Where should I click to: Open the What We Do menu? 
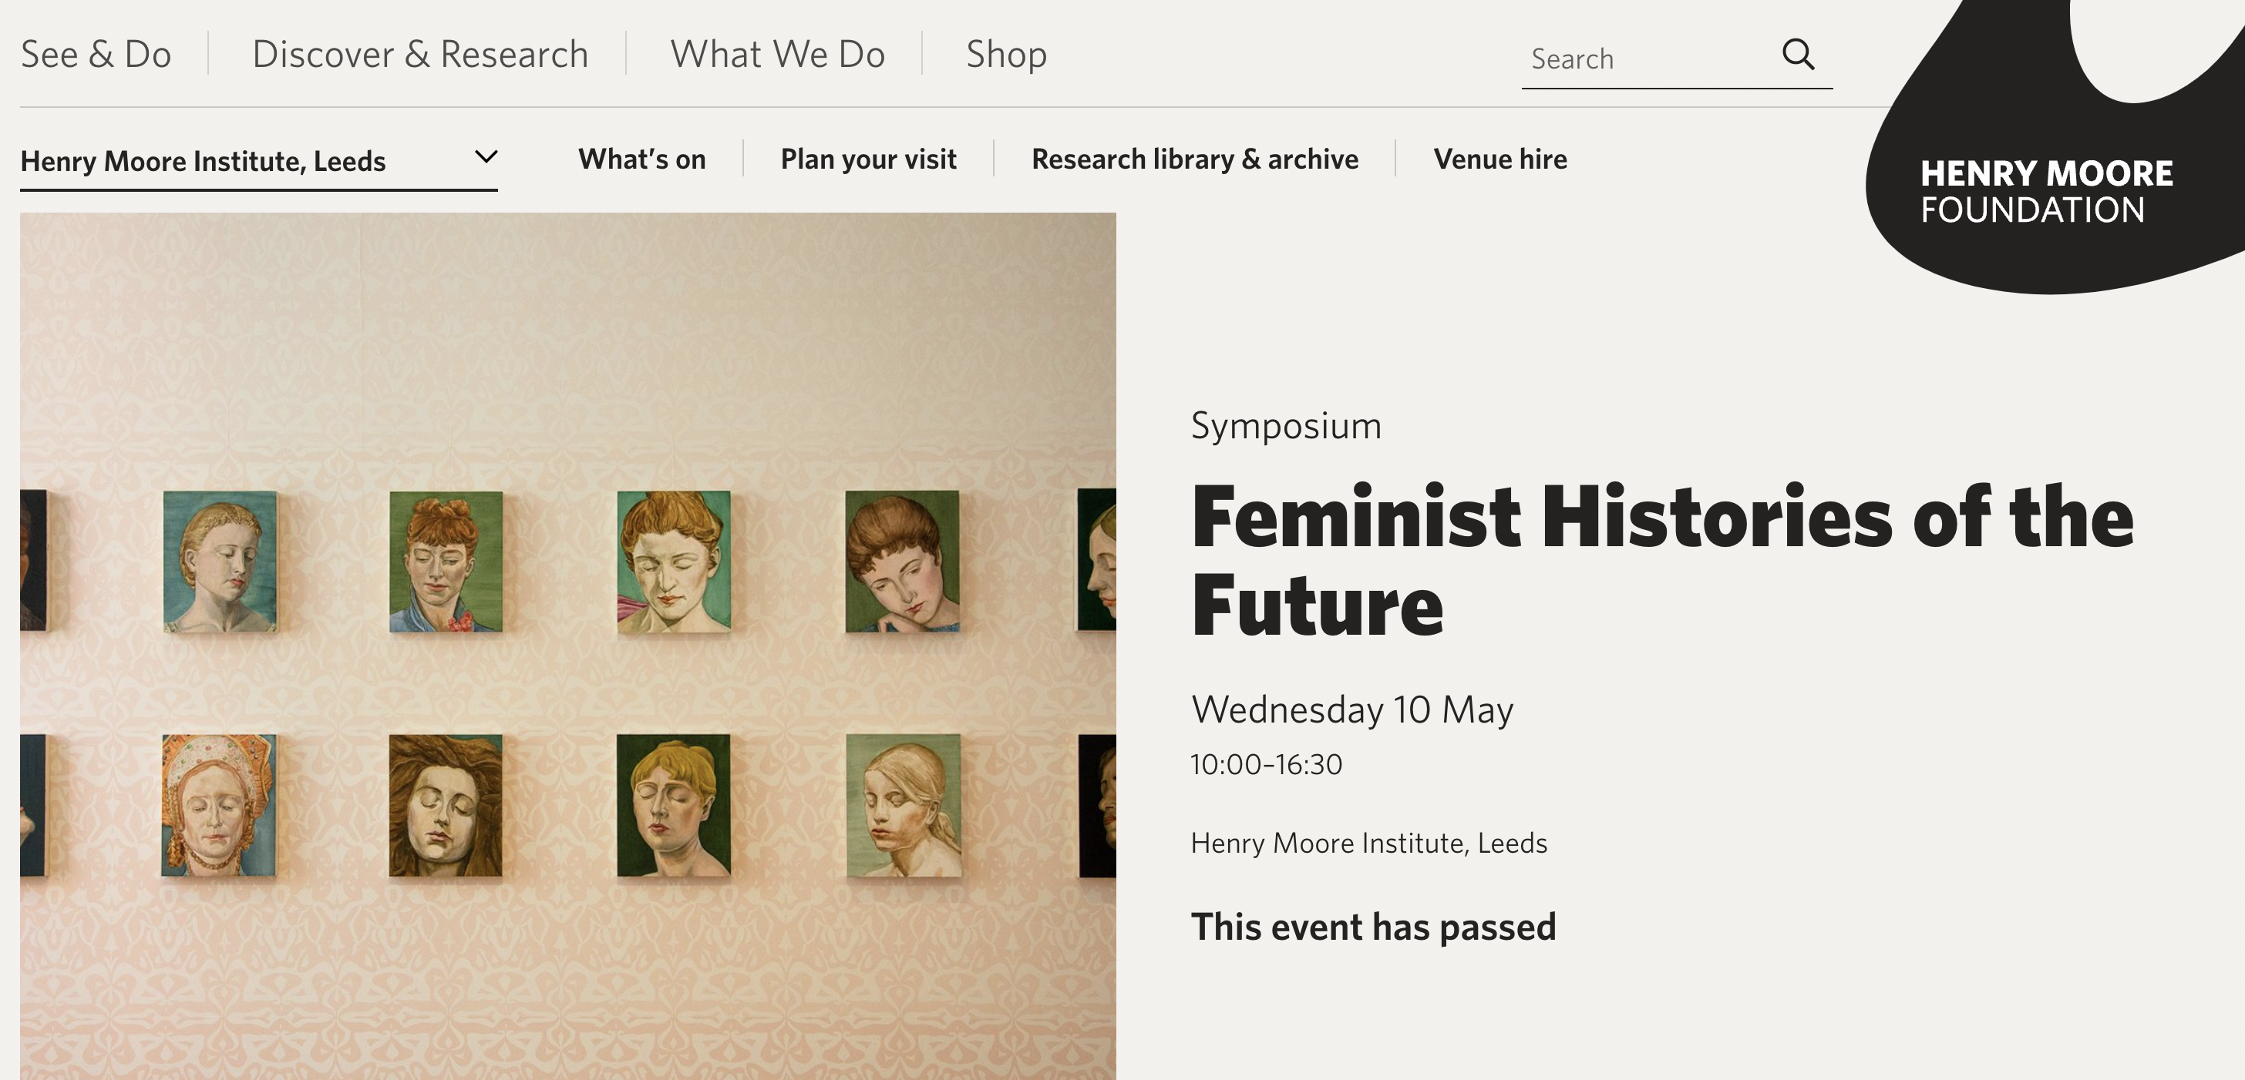point(777,54)
